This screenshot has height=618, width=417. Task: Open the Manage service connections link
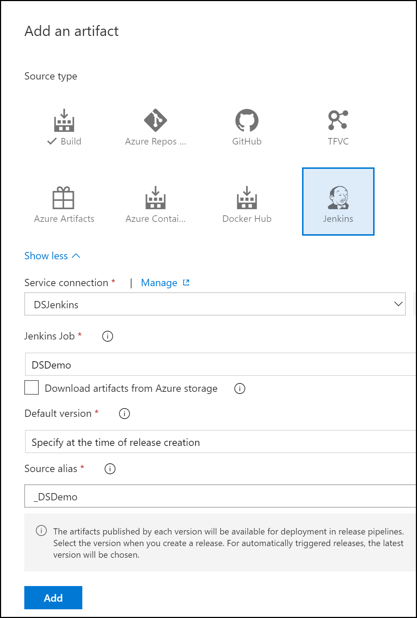click(x=159, y=283)
